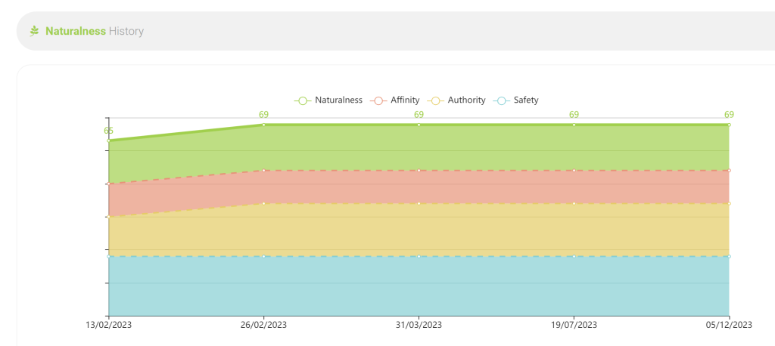Click the 05/12/2023 x-axis date label
This screenshot has width=775, height=346.
pyautogui.click(x=729, y=325)
